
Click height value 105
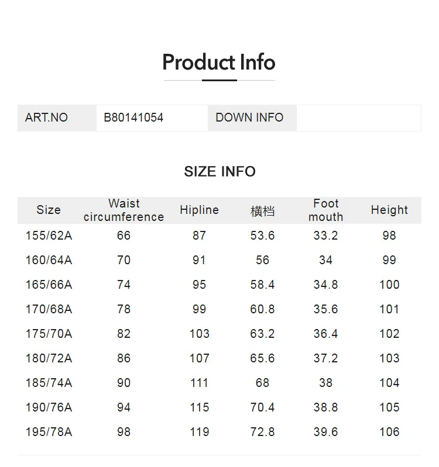(x=389, y=407)
